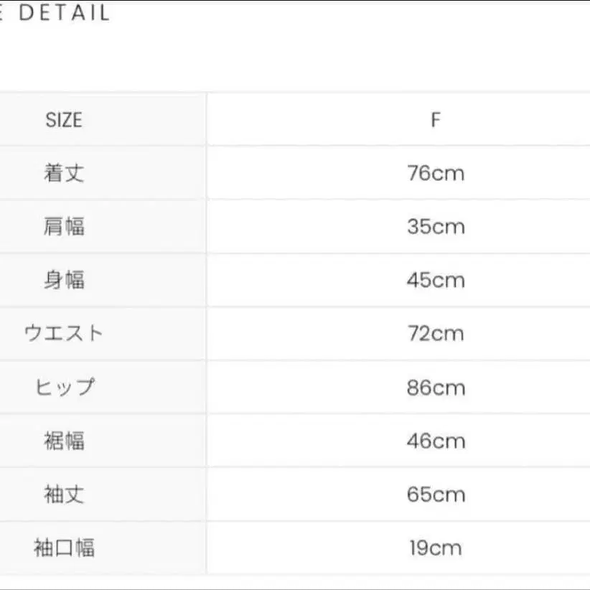Click the 身幅 row label
This screenshot has height=590, width=590.
64,280
